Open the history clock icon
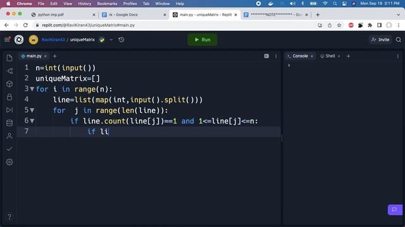The height and width of the screenshot is (227, 405). pyautogui.click(x=121, y=40)
